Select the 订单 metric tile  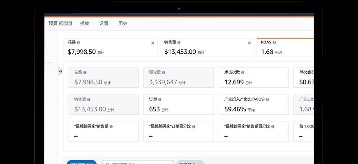pos(178,105)
